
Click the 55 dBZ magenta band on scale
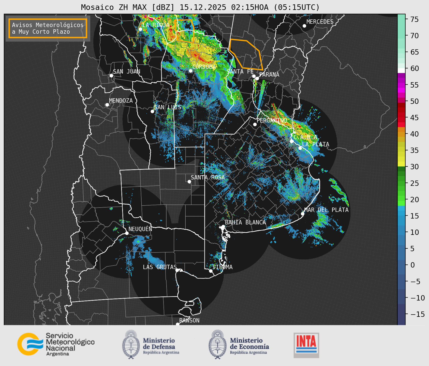(401, 85)
